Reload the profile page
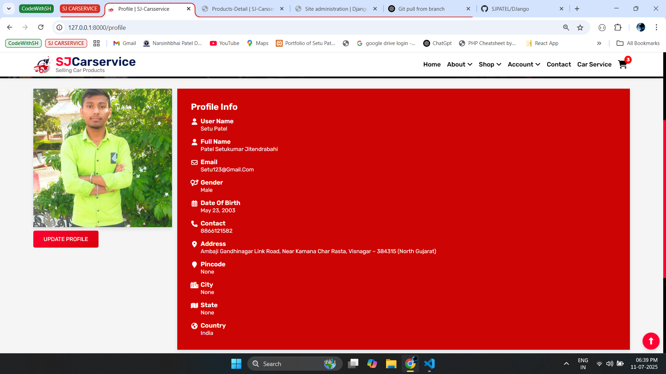The image size is (666, 374). click(x=41, y=27)
